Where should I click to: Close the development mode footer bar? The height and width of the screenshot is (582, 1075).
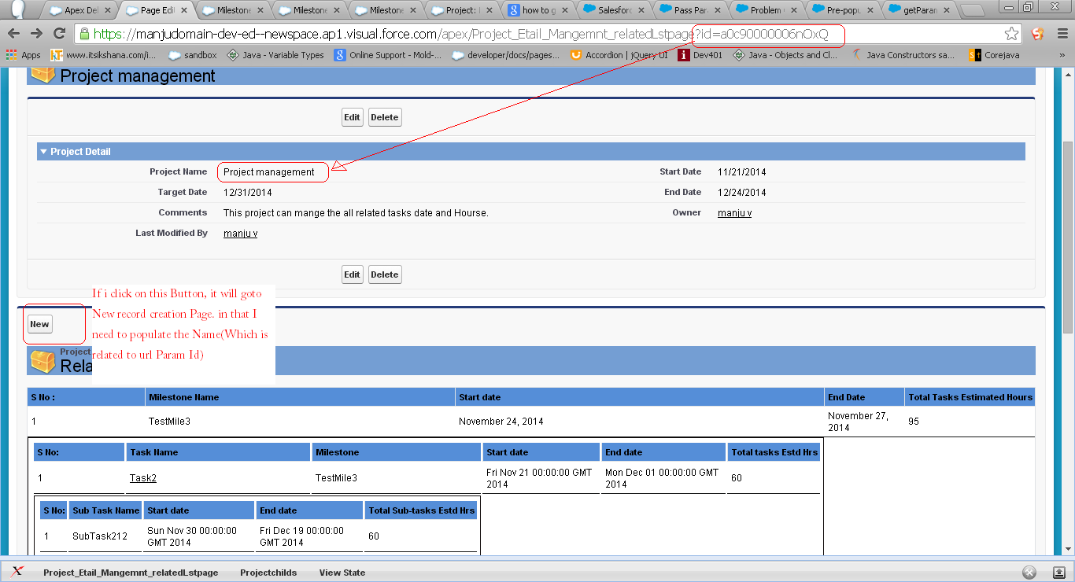pos(1029,573)
